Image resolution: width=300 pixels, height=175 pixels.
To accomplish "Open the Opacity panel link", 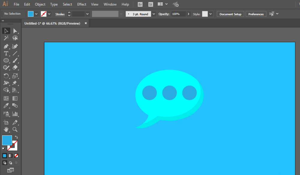I will [164, 14].
